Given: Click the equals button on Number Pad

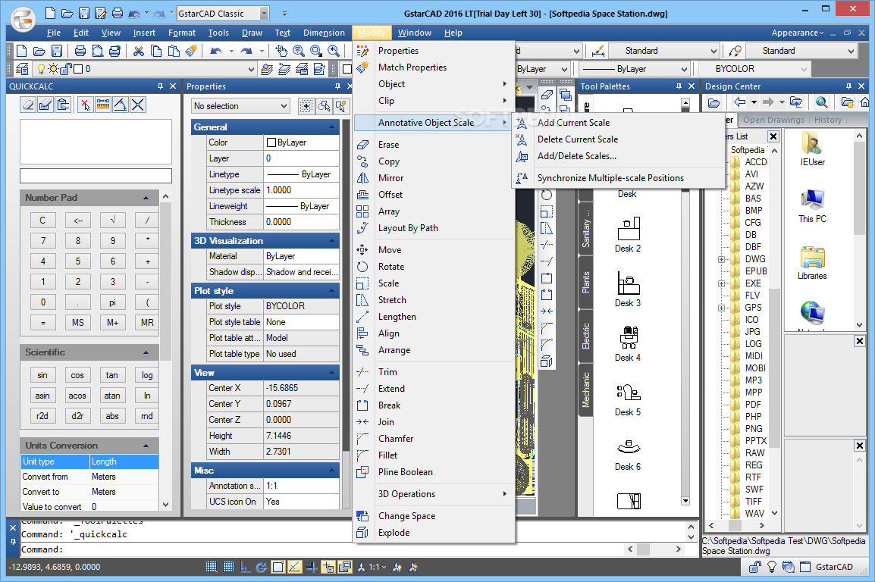Looking at the screenshot, I should click(43, 323).
